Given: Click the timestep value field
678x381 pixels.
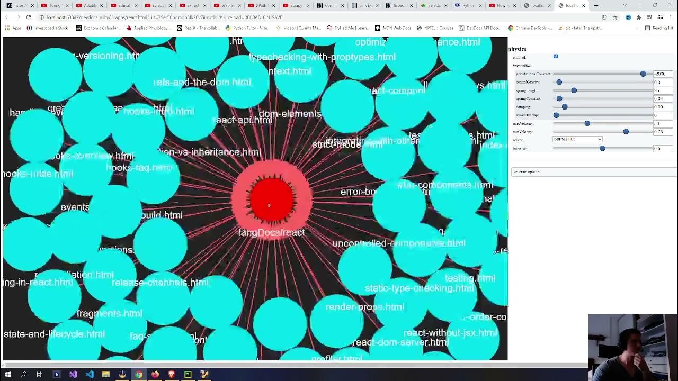Looking at the screenshot, I should point(663,148).
